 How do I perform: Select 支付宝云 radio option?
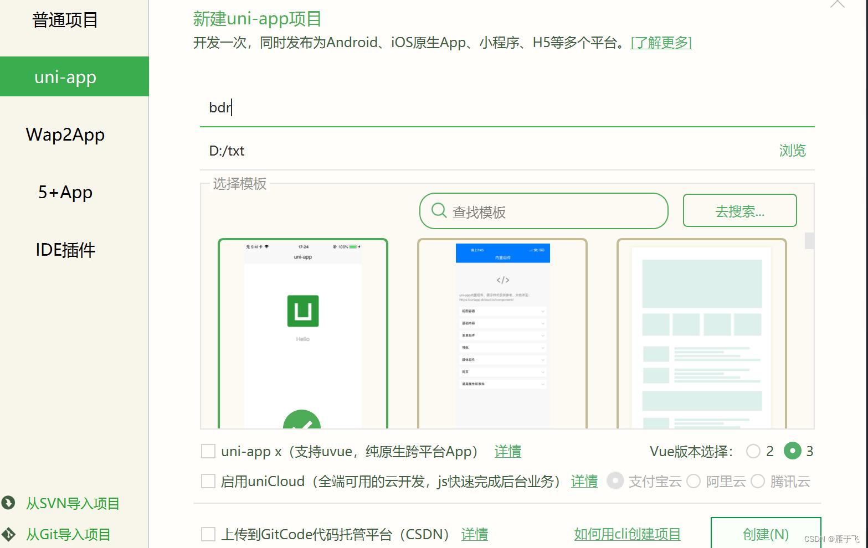click(615, 481)
